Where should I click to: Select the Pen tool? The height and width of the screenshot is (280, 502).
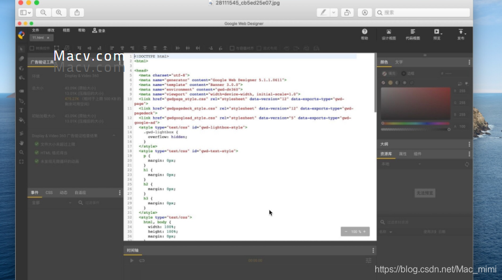21,101
